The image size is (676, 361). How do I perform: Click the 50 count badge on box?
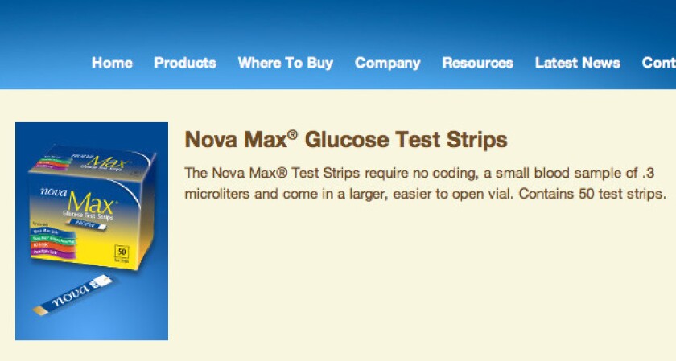122,254
